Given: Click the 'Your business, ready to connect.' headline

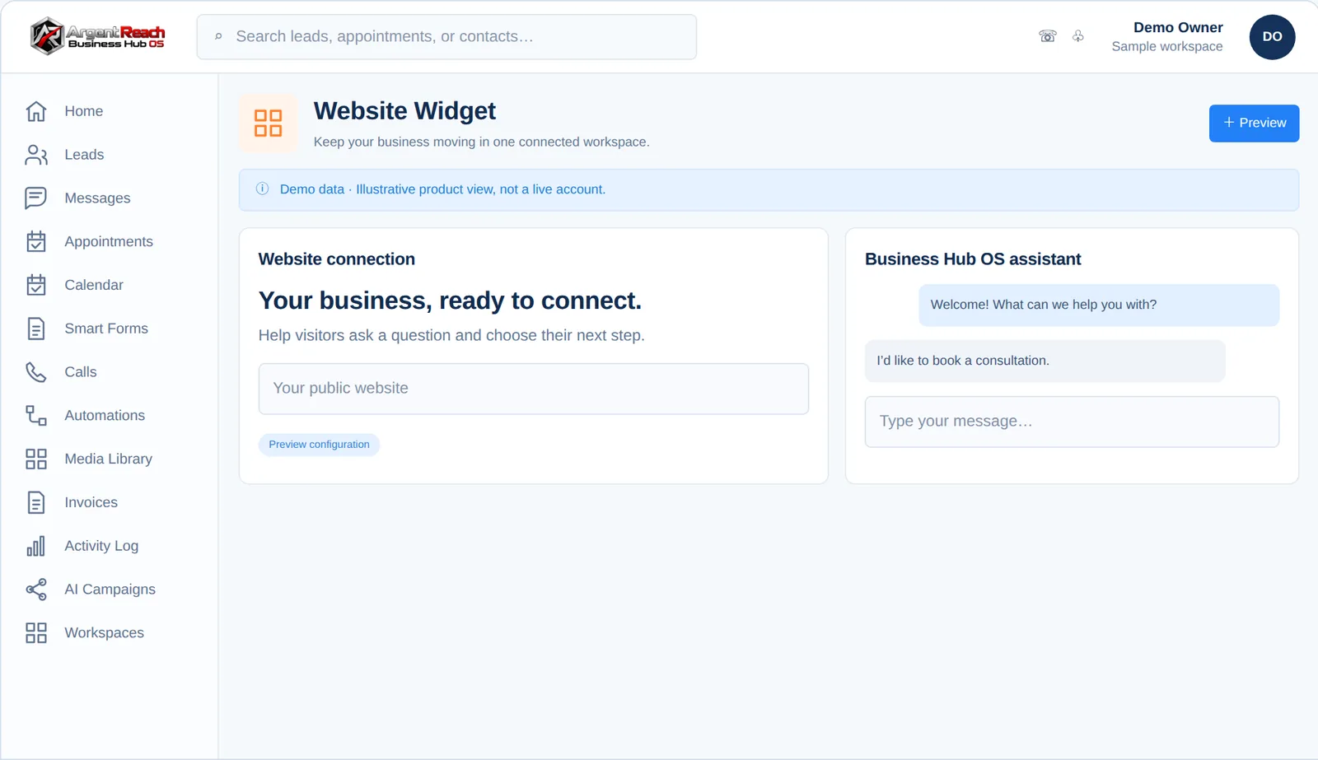Looking at the screenshot, I should (x=450, y=301).
